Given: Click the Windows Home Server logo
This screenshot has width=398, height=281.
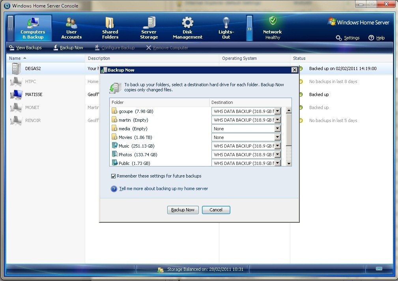Looking at the screenshot, I should (x=359, y=22).
